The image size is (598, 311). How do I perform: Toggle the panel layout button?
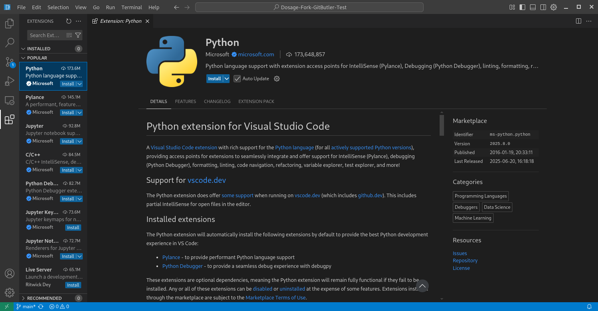pos(533,7)
